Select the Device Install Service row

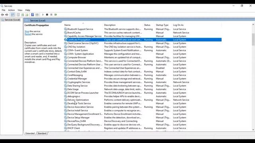(143, 110)
